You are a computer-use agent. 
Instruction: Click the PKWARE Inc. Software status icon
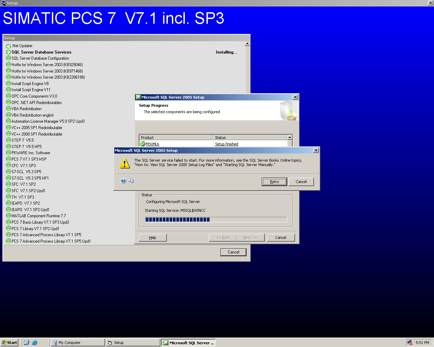pos(8,152)
